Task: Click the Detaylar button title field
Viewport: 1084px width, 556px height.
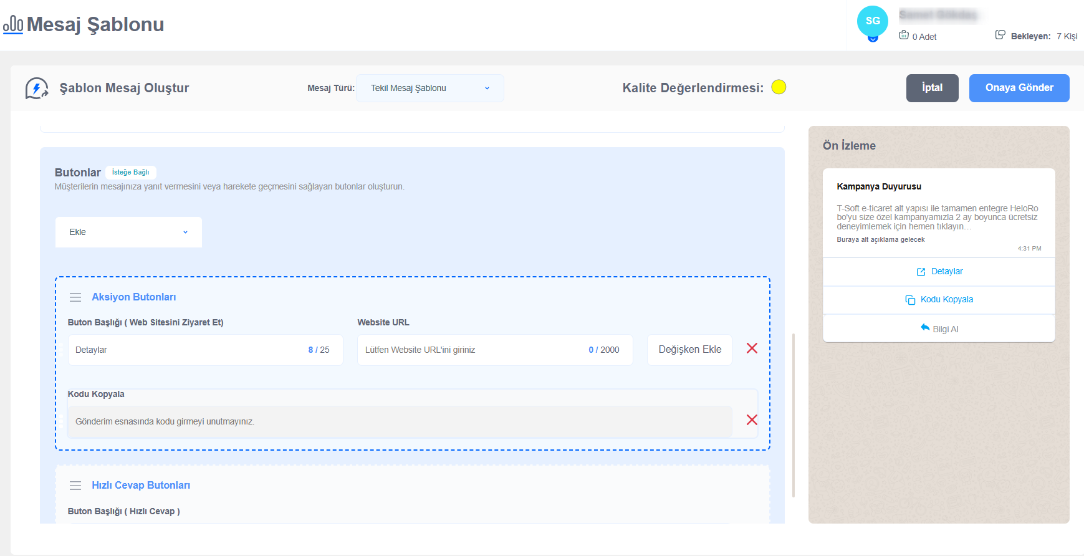Action: click(187, 350)
